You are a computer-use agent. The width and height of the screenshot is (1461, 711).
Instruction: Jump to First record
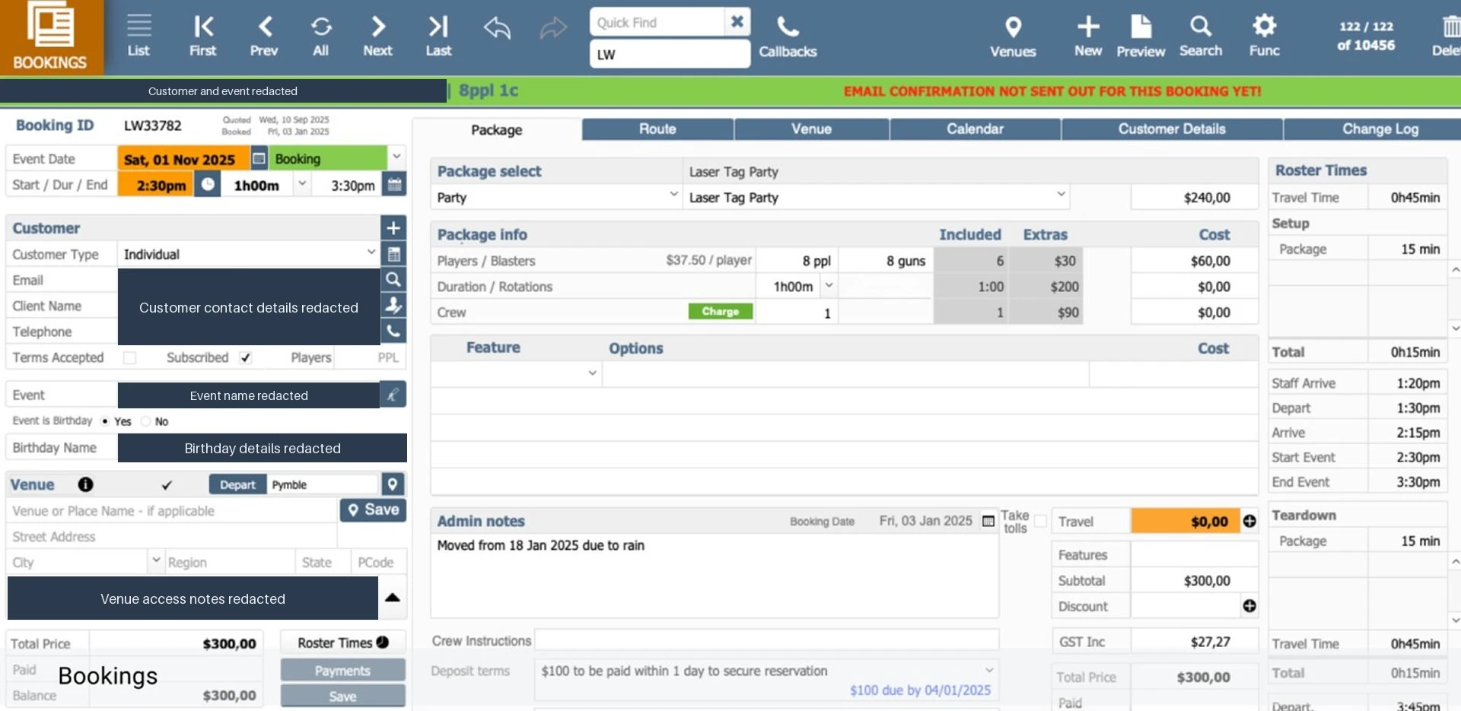pos(202,35)
